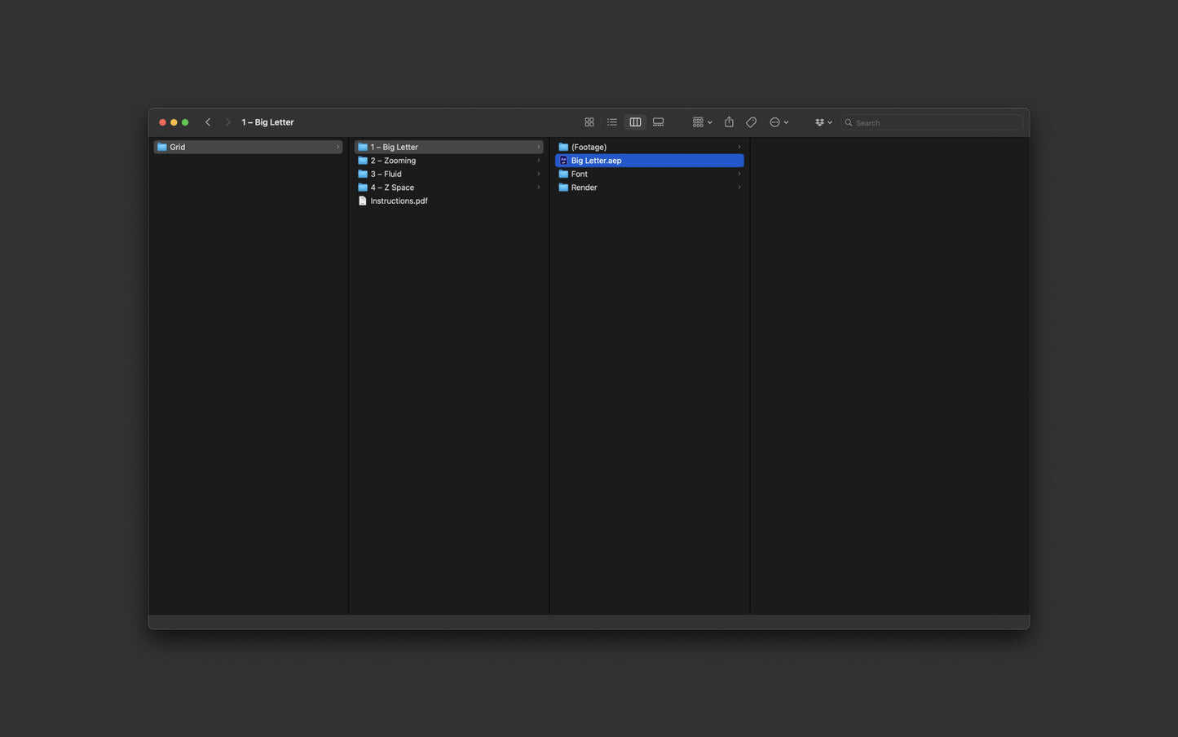
Task: Open the Dropbox toolbar dropdown
Action: click(823, 122)
